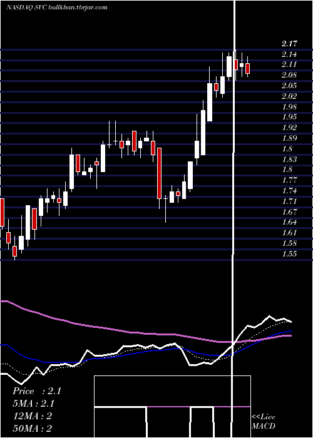Click the 1.64 price axis label
The width and height of the screenshot is (313, 438).
pos(289,222)
